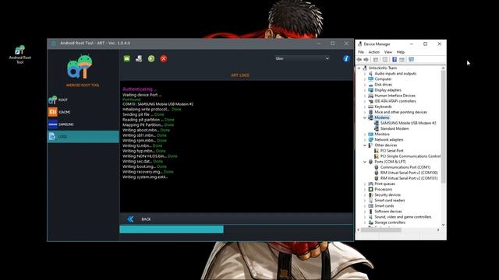The height and width of the screenshot is (280, 499).
Task: Open File menu in Device Manager
Action: pos(361,52)
